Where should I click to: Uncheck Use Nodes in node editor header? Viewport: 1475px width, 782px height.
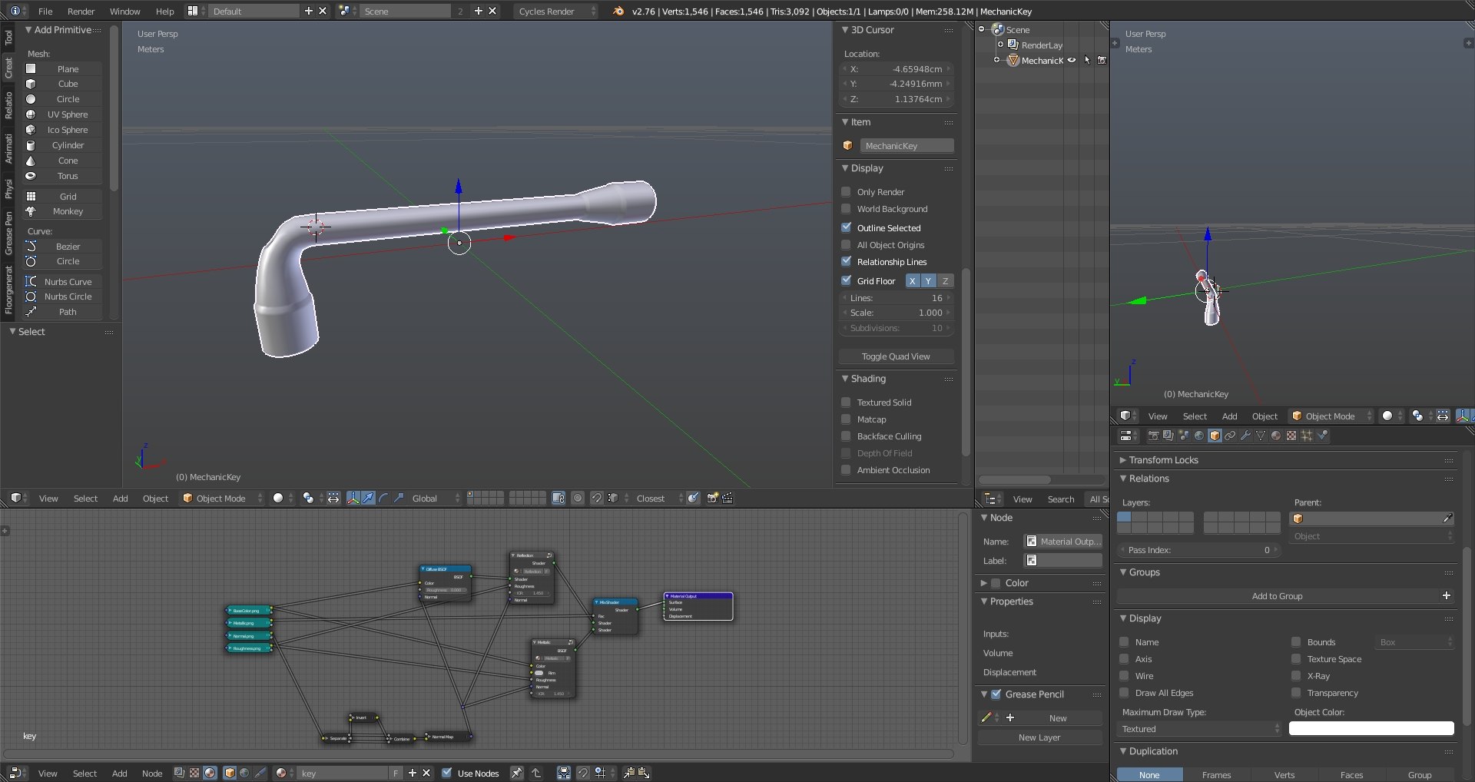(x=447, y=774)
